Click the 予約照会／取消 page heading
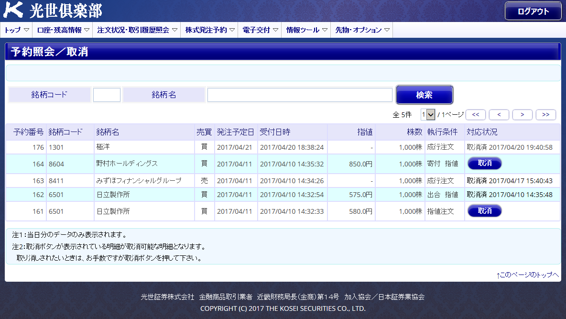 49,52
